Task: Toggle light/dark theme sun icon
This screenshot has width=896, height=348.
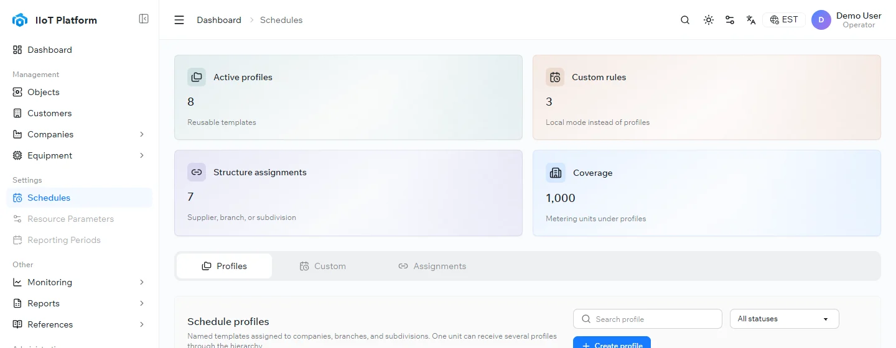Action: (x=709, y=20)
